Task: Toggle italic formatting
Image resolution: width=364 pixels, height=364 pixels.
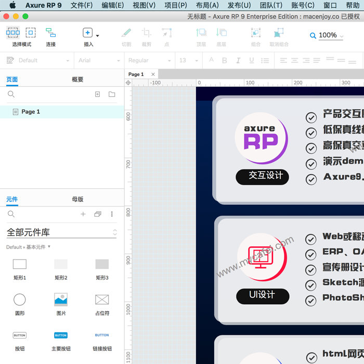Action: [x=238, y=60]
